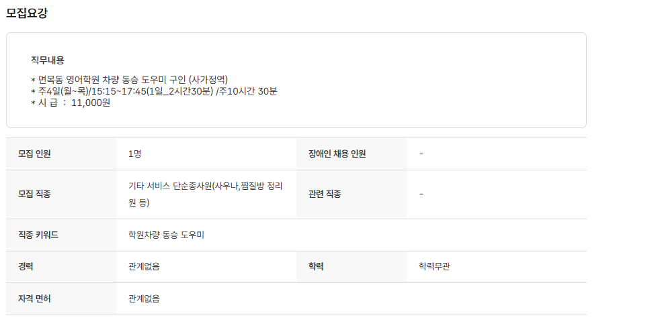Screen dimensions: 656x334
Task: Click the 모집 인원 label cell
Action: tap(35, 154)
